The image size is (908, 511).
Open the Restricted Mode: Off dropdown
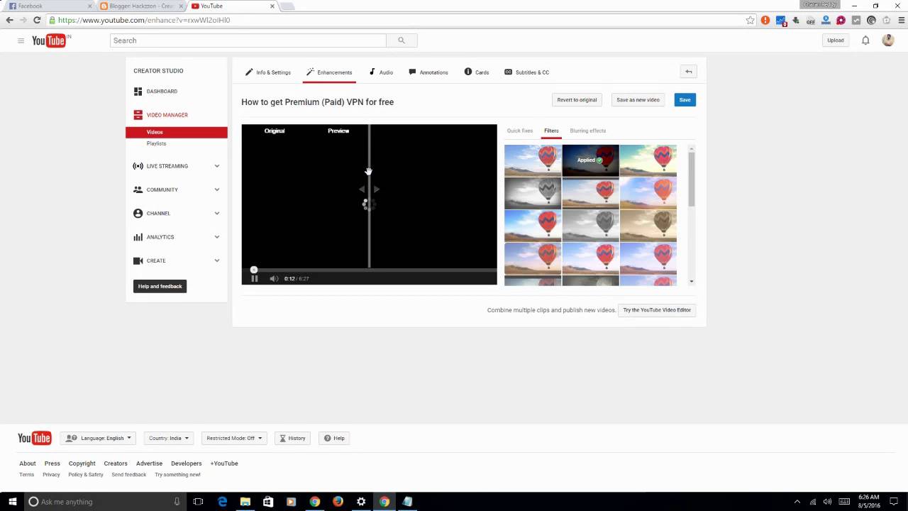[x=234, y=438]
